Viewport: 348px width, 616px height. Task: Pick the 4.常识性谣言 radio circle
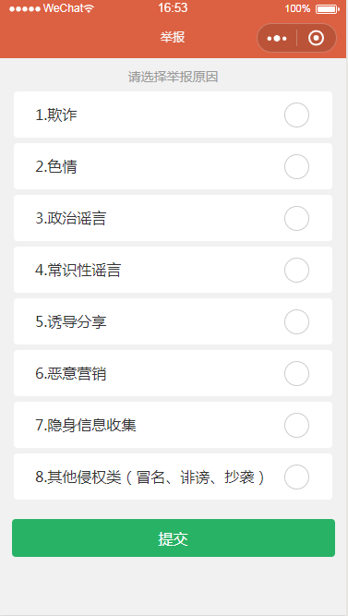coord(296,271)
